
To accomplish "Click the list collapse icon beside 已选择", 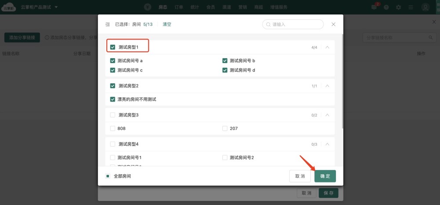I will (108, 25).
